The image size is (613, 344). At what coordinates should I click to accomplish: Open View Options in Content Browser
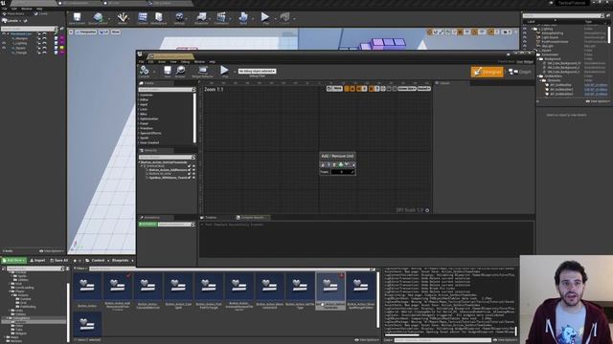point(366,340)
